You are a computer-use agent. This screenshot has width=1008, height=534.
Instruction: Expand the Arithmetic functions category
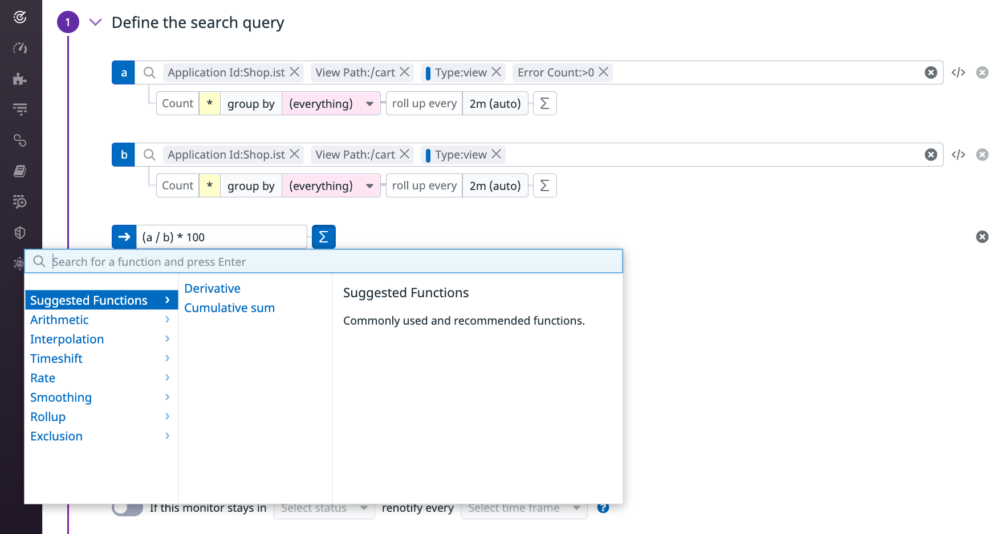coord(59,319)
